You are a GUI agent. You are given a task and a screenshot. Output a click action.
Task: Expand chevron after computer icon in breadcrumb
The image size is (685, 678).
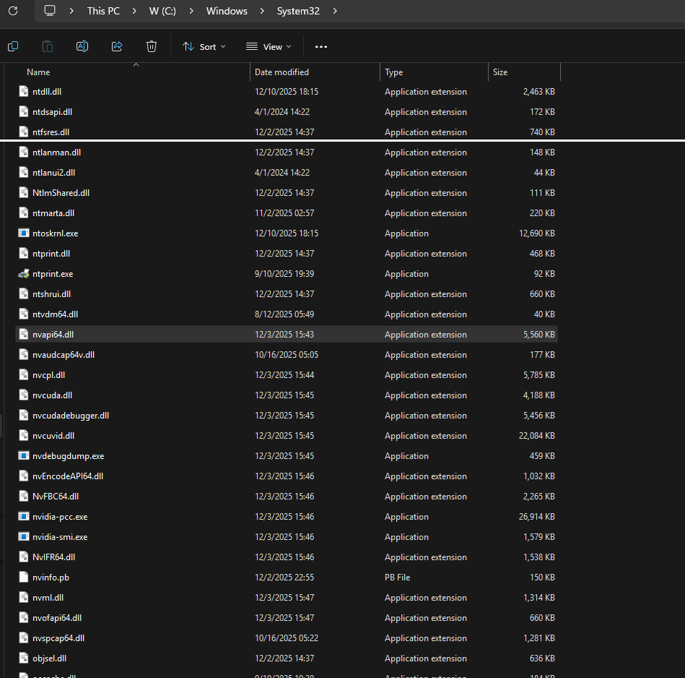tap(71, 11)
